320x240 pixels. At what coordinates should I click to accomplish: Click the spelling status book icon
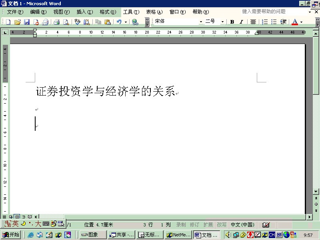pyautogui.click(x=266, y=225)
